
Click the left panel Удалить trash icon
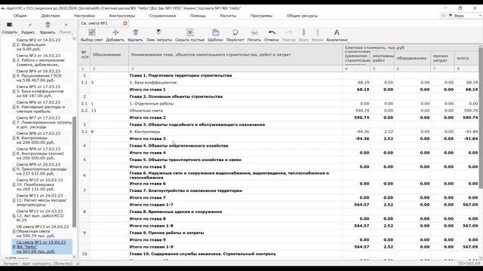48,25
